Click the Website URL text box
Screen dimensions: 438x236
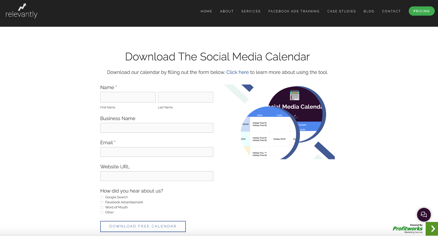click(x=157, y=176)
